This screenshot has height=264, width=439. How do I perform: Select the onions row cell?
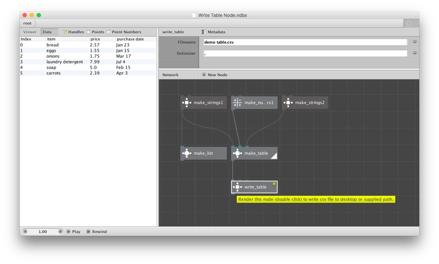[x=53, y=56]
